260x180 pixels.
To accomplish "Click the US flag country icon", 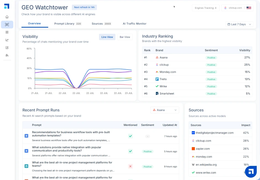I will 249,8.
